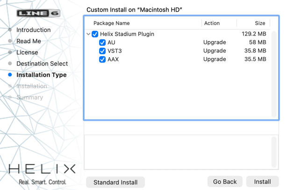Click the package list vertical scrollbar
287x190 pixels.
pos(274,74)
